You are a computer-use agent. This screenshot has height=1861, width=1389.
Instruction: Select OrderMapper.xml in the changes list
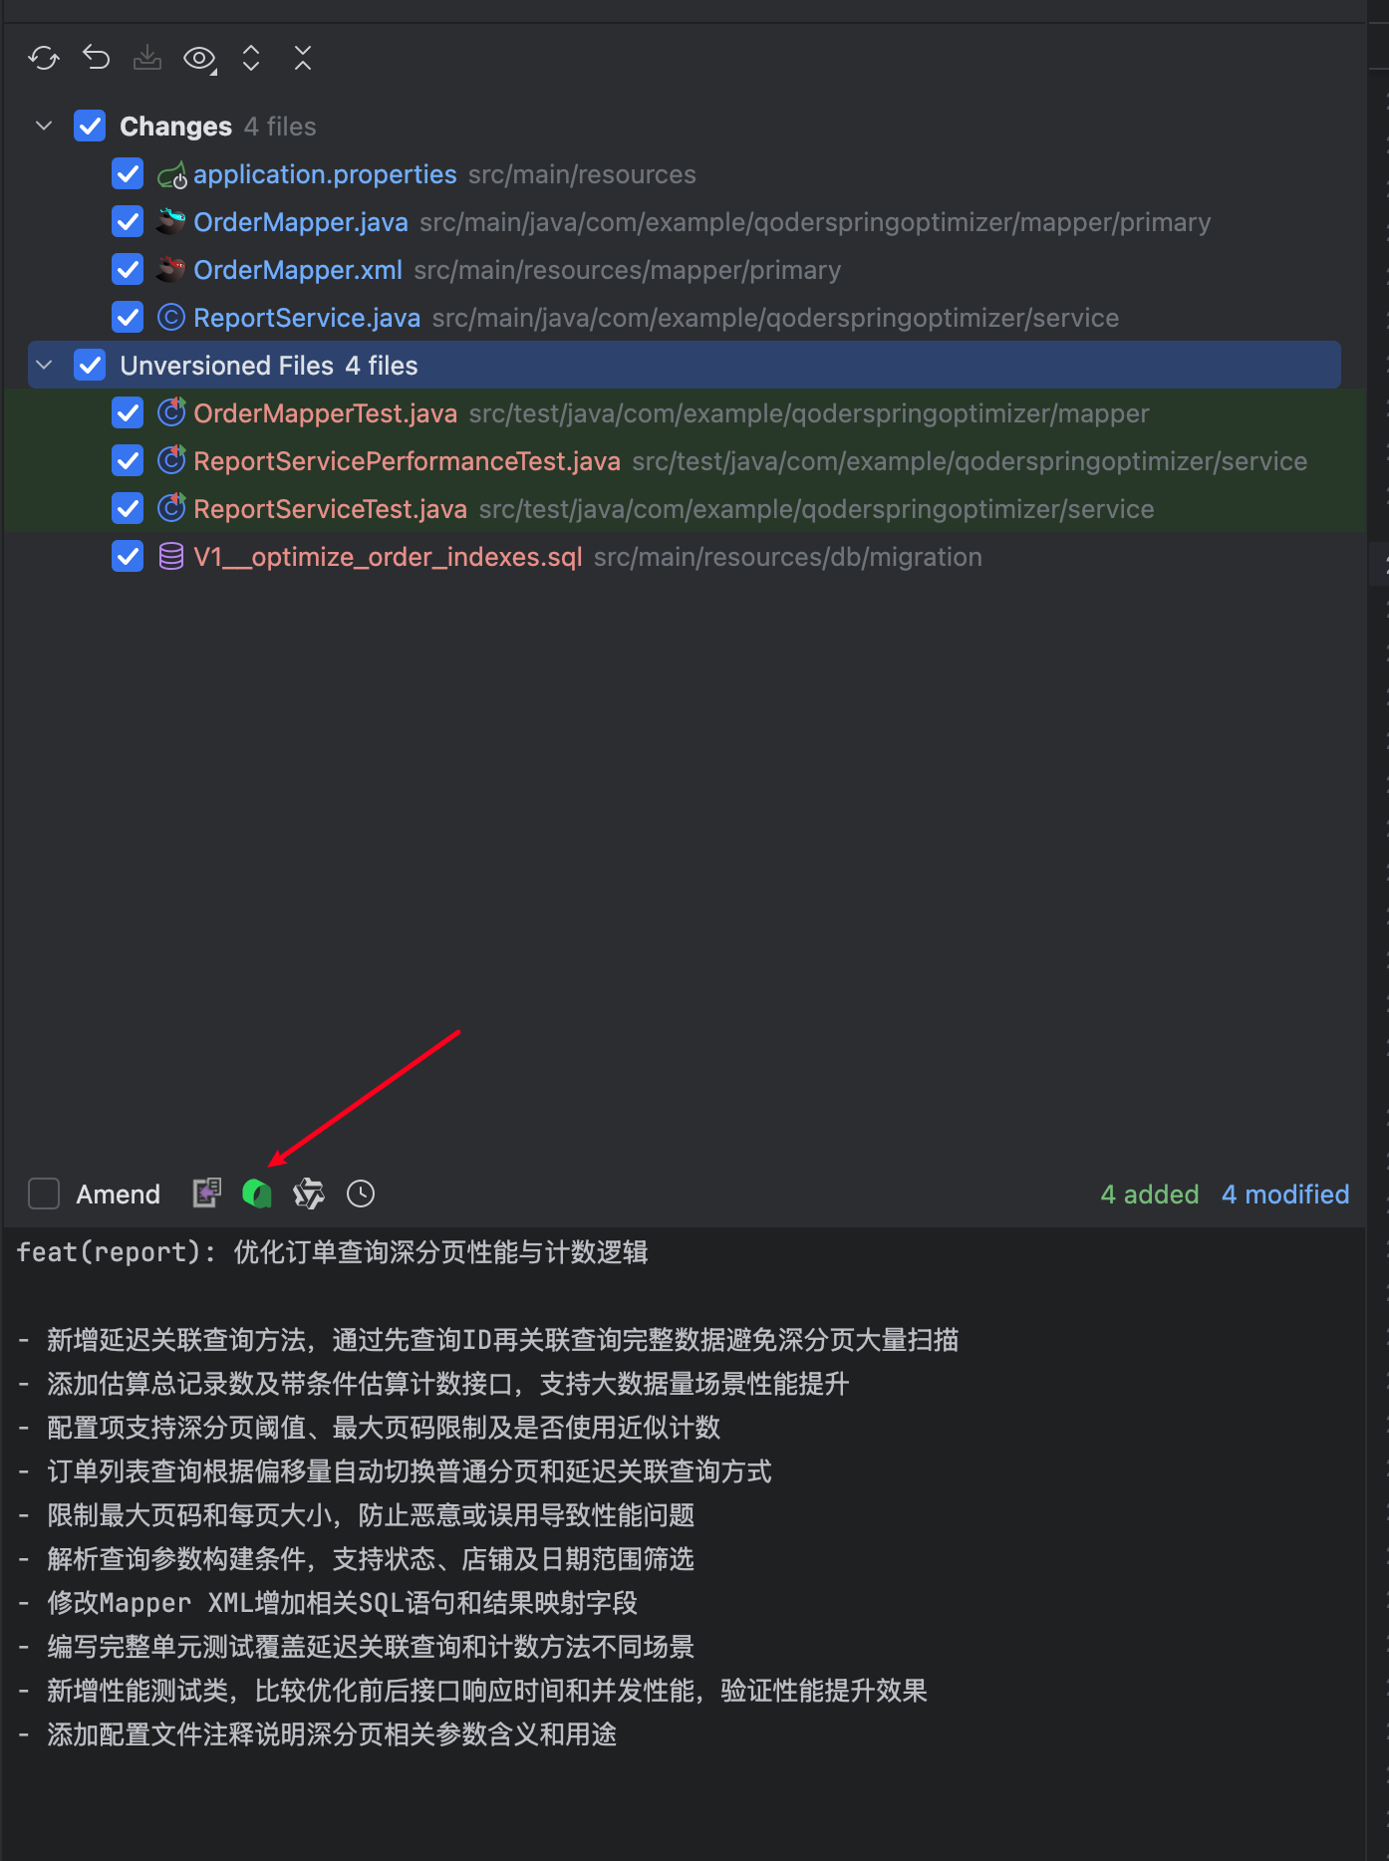pos(298,270)
